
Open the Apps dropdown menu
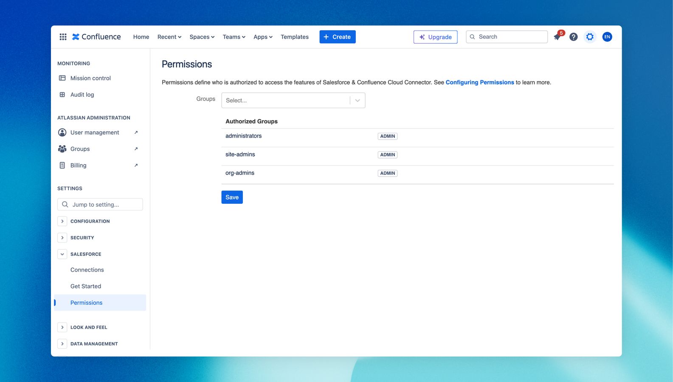tap(263, 37)
